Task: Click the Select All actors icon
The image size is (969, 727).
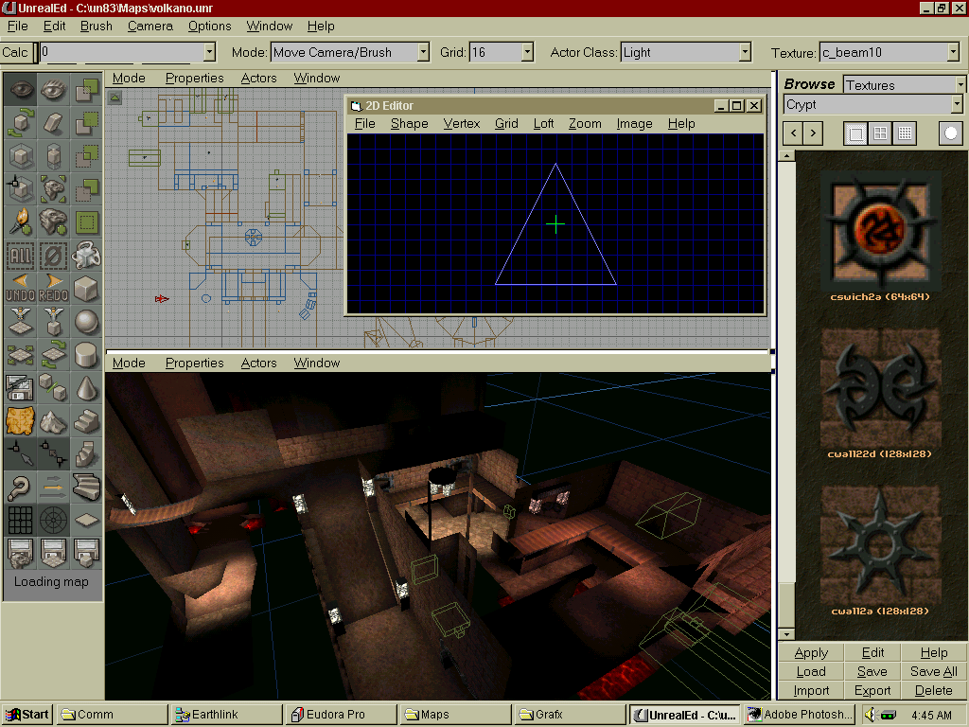Action: coord(20,255)
